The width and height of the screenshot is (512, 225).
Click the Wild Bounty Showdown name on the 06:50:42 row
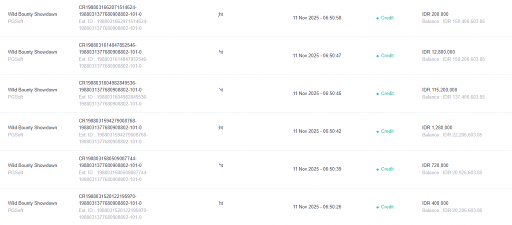pos(32,127)
